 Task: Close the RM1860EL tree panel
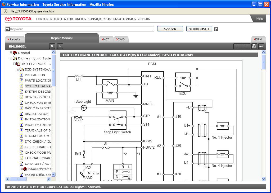coord(52,46)
